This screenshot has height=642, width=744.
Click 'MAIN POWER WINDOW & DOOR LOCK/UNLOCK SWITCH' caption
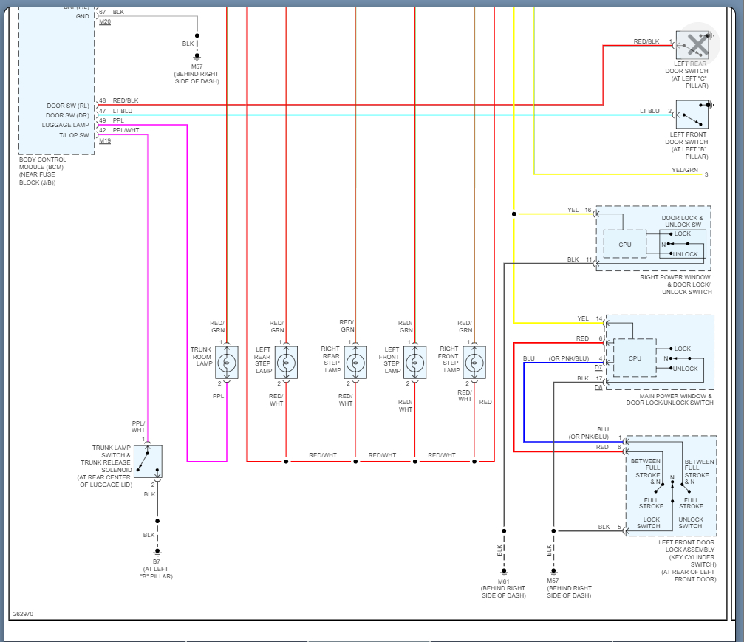669,399
